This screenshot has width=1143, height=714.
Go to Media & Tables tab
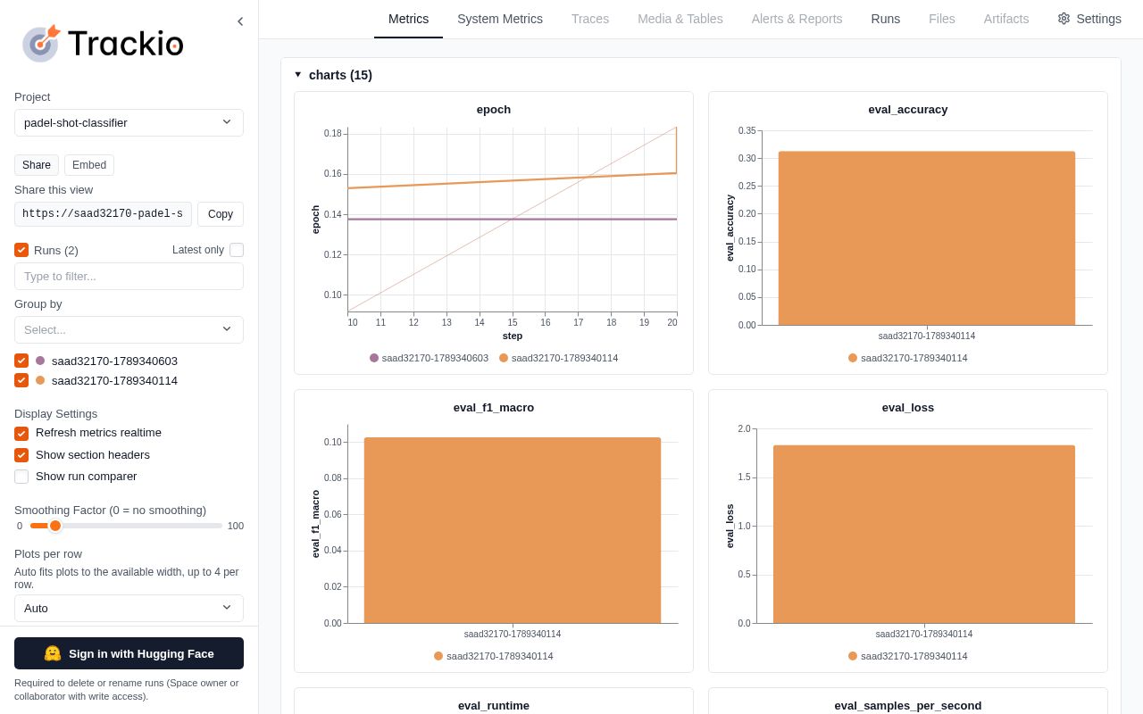tap(680, 19)
